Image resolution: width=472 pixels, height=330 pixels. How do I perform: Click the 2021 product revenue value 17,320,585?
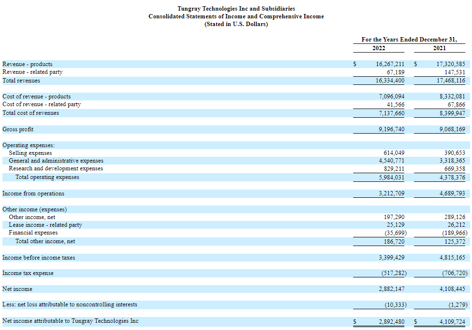click(x=451, y=64)
